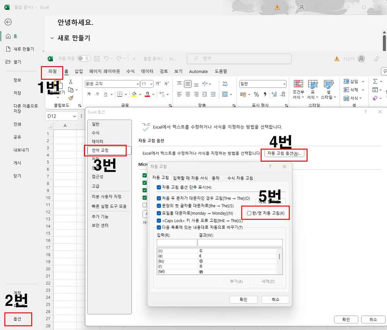Click 확인 in the 자동 고침 dialog
The image size is (387, 330).
(x=243, y=299)
